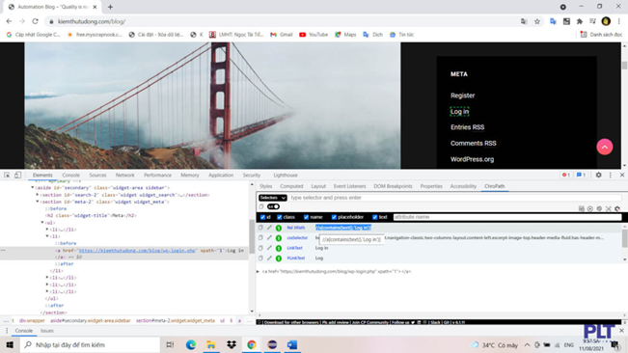
Task: Open Task View on taskbar
Action: [x=170, y=344]
